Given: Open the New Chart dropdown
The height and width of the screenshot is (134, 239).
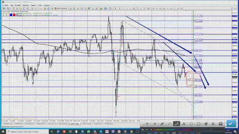Looking at the screenshot, I should tap(4, 8).
